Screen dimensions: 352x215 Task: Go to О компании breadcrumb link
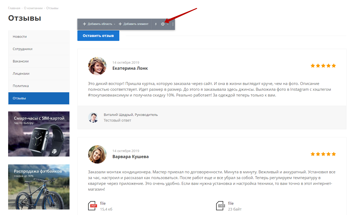tap(33, 8)
